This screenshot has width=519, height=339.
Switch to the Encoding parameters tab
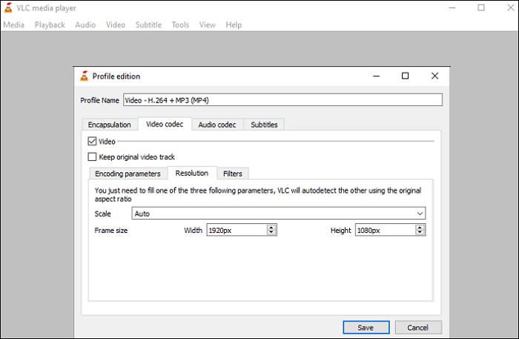tap(127, 174)
